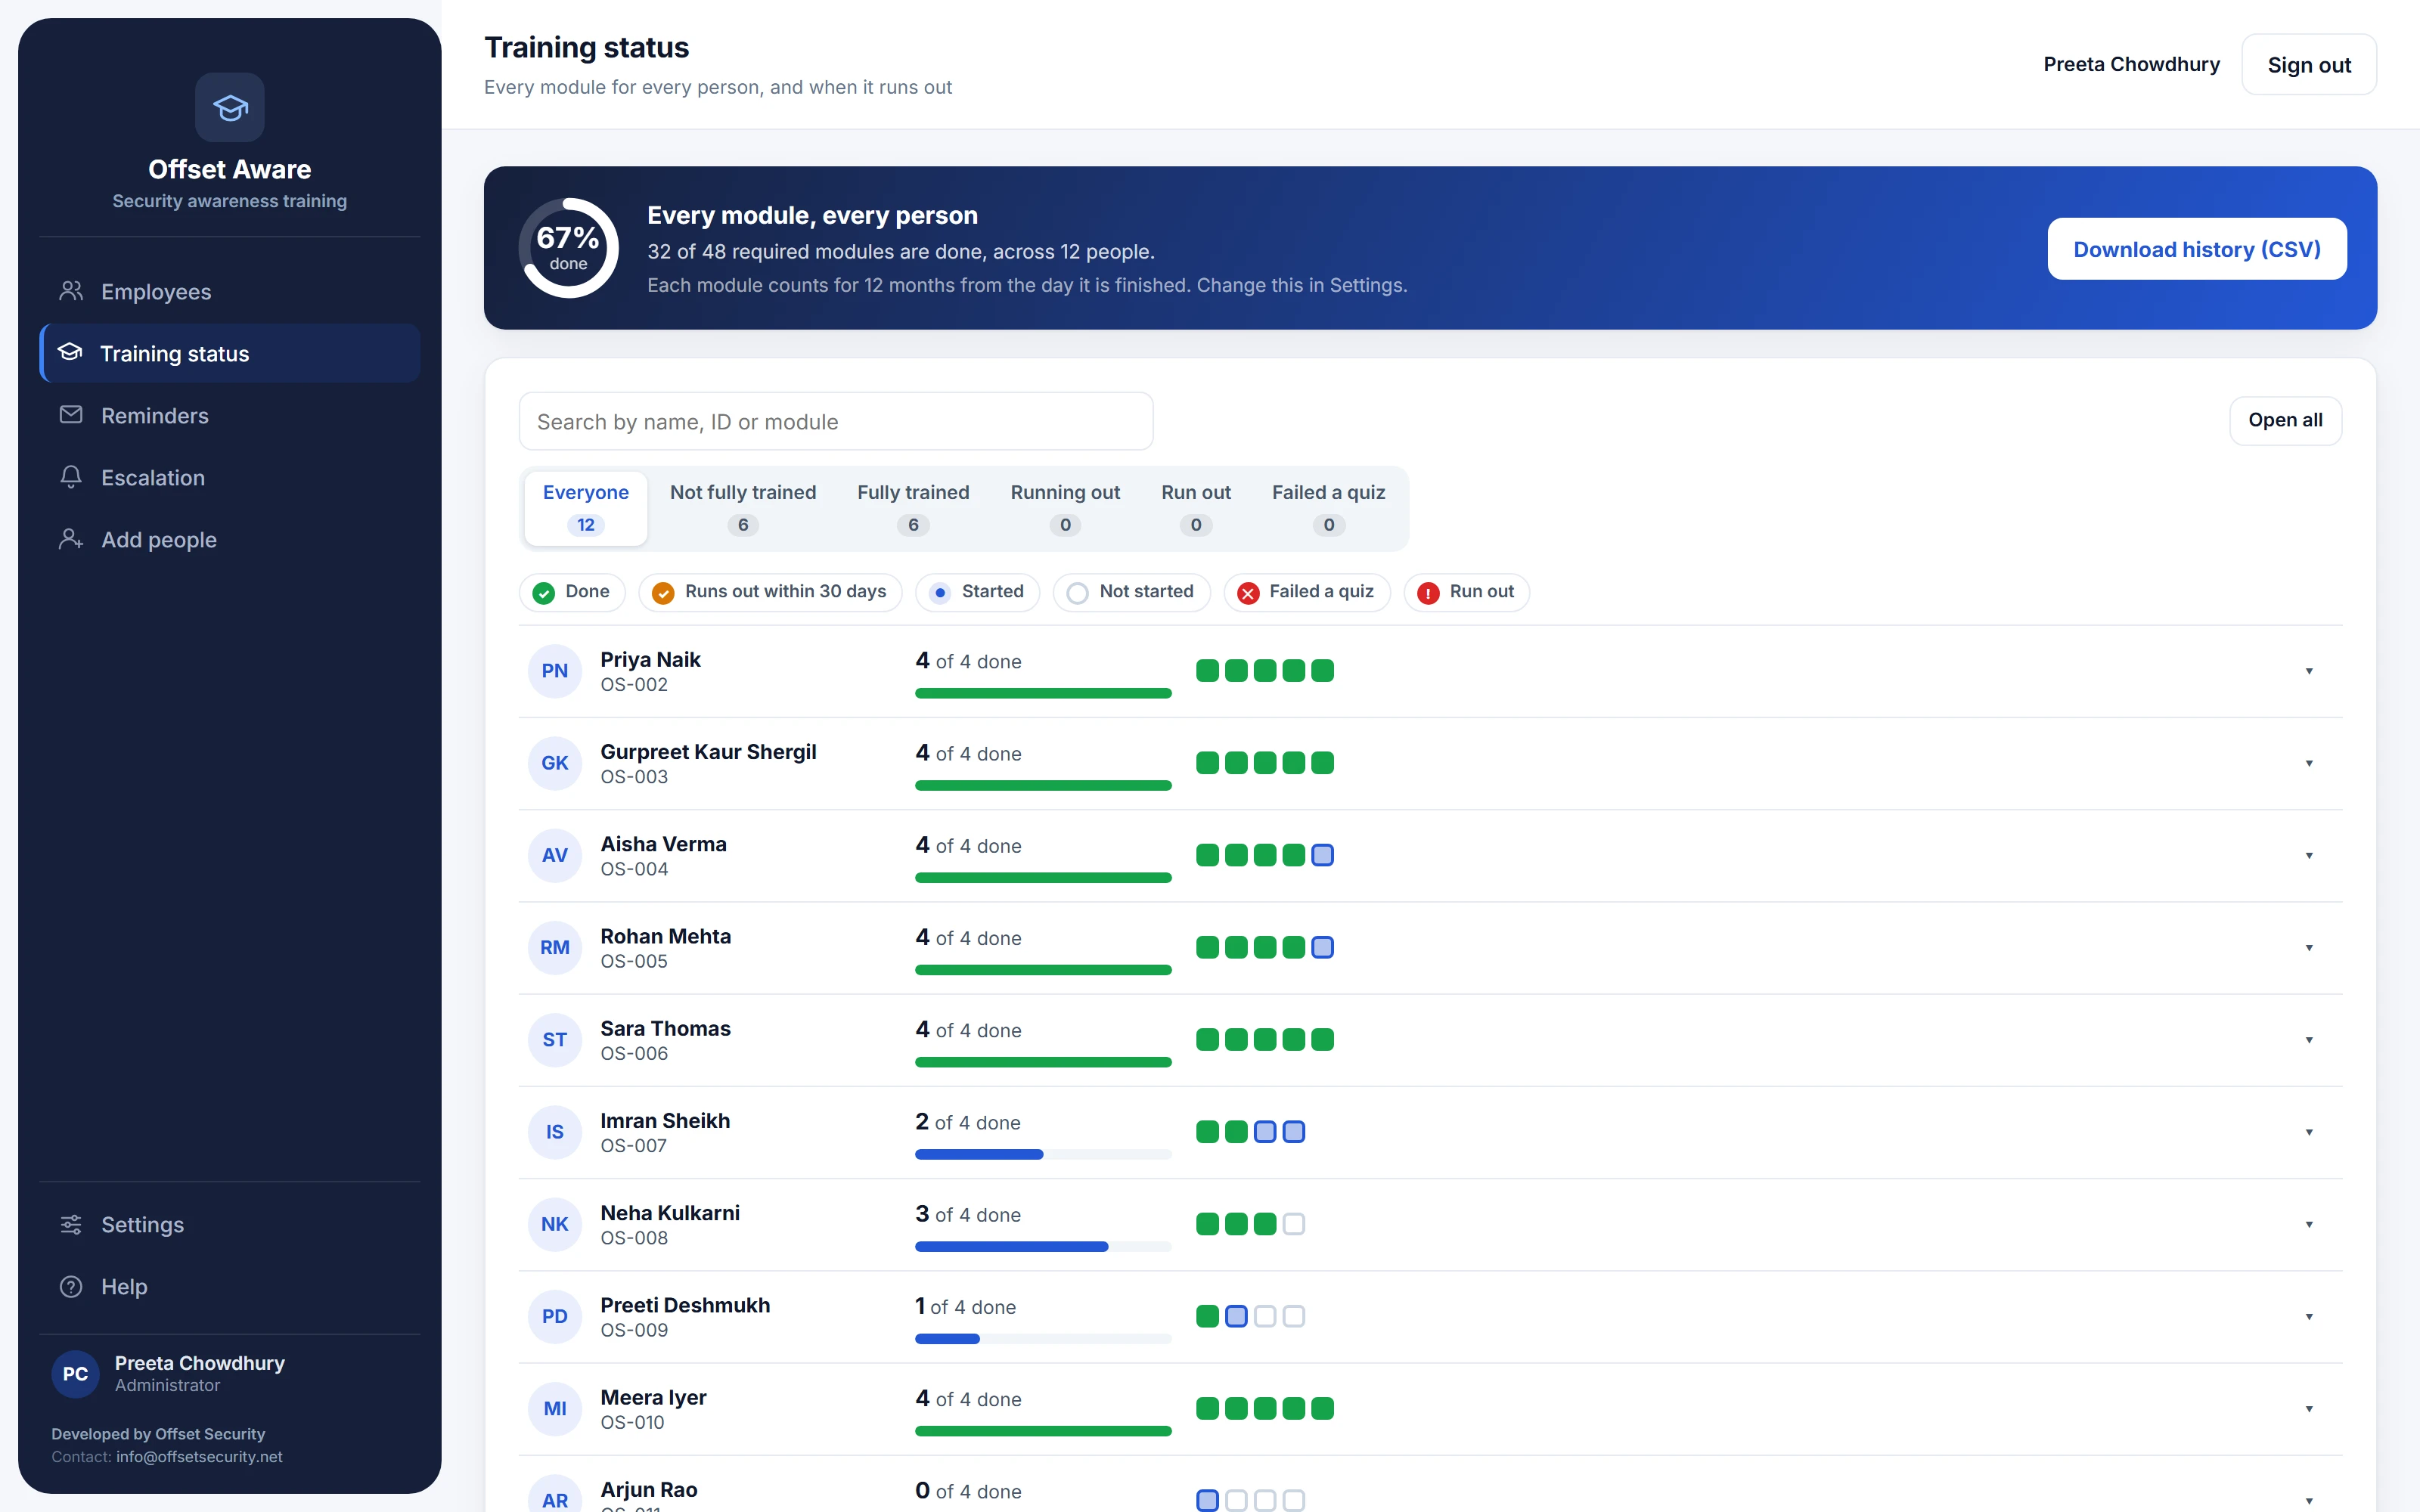Image resolution: width=2420 pixels, height=1512 pixels.
Task: Open the Run out tab
Action: 1196,508
